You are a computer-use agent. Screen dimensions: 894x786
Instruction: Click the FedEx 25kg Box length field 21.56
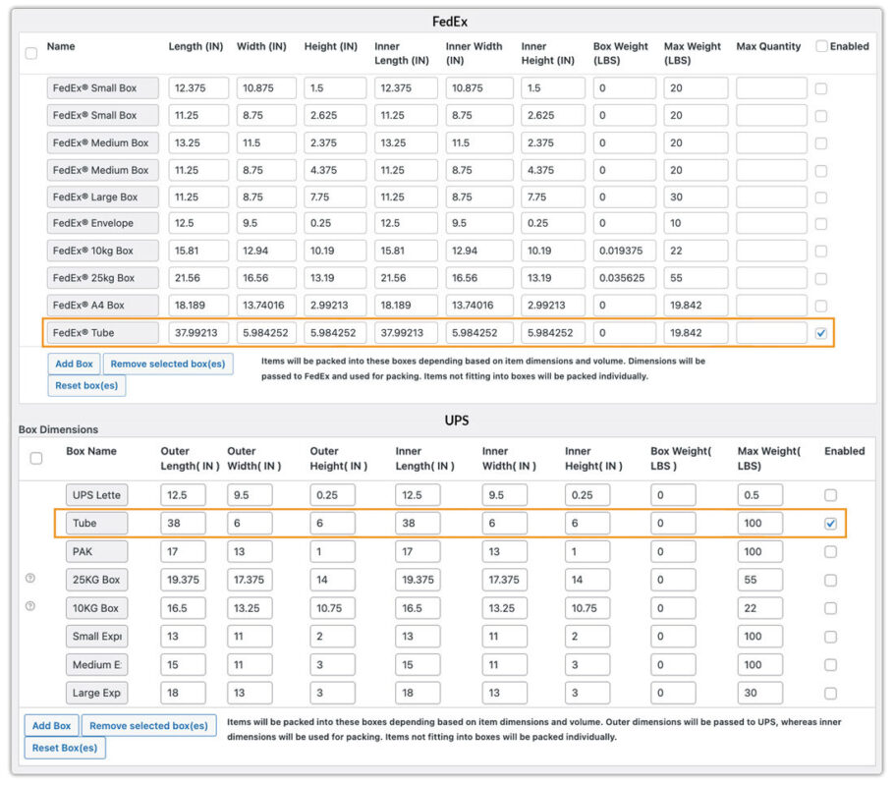tap(198, 278)
